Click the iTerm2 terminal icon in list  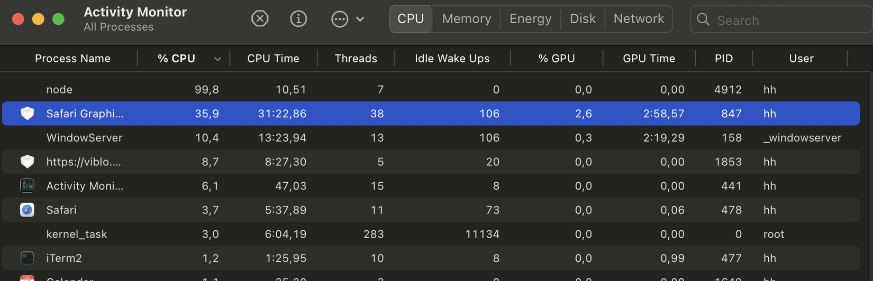coord(27,258)
